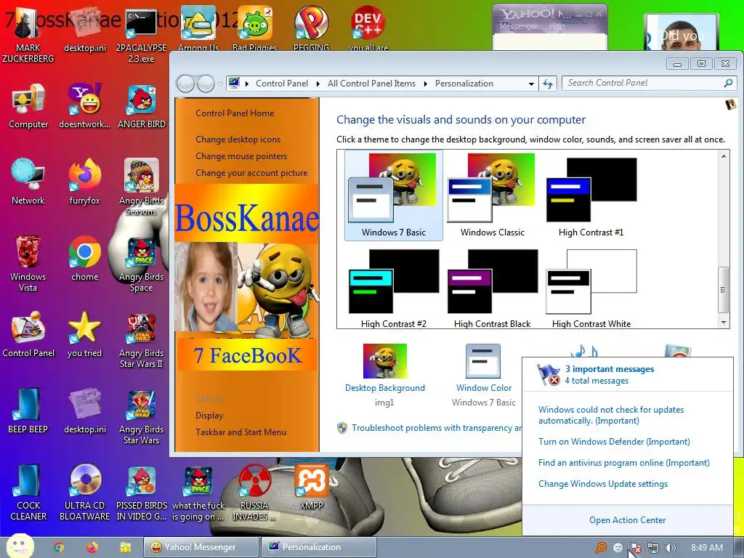Focus the Search Control Panel field
This screenshot has width=744, height=558.
[649, 83]
